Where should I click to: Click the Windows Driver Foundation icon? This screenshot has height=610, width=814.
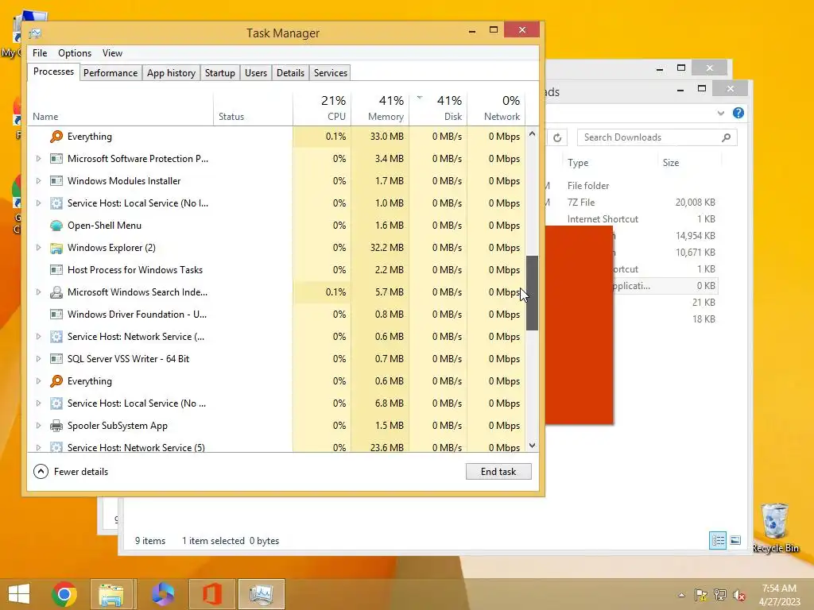click(x=56, y=315)
